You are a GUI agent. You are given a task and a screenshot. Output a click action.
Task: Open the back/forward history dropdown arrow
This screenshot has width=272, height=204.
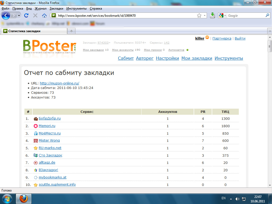[x=19, y=16]
